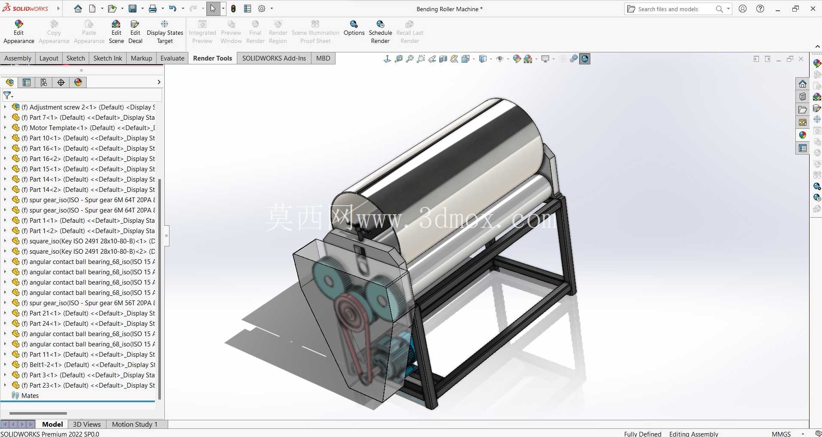Click the Save icon

[x=133, y=9]
